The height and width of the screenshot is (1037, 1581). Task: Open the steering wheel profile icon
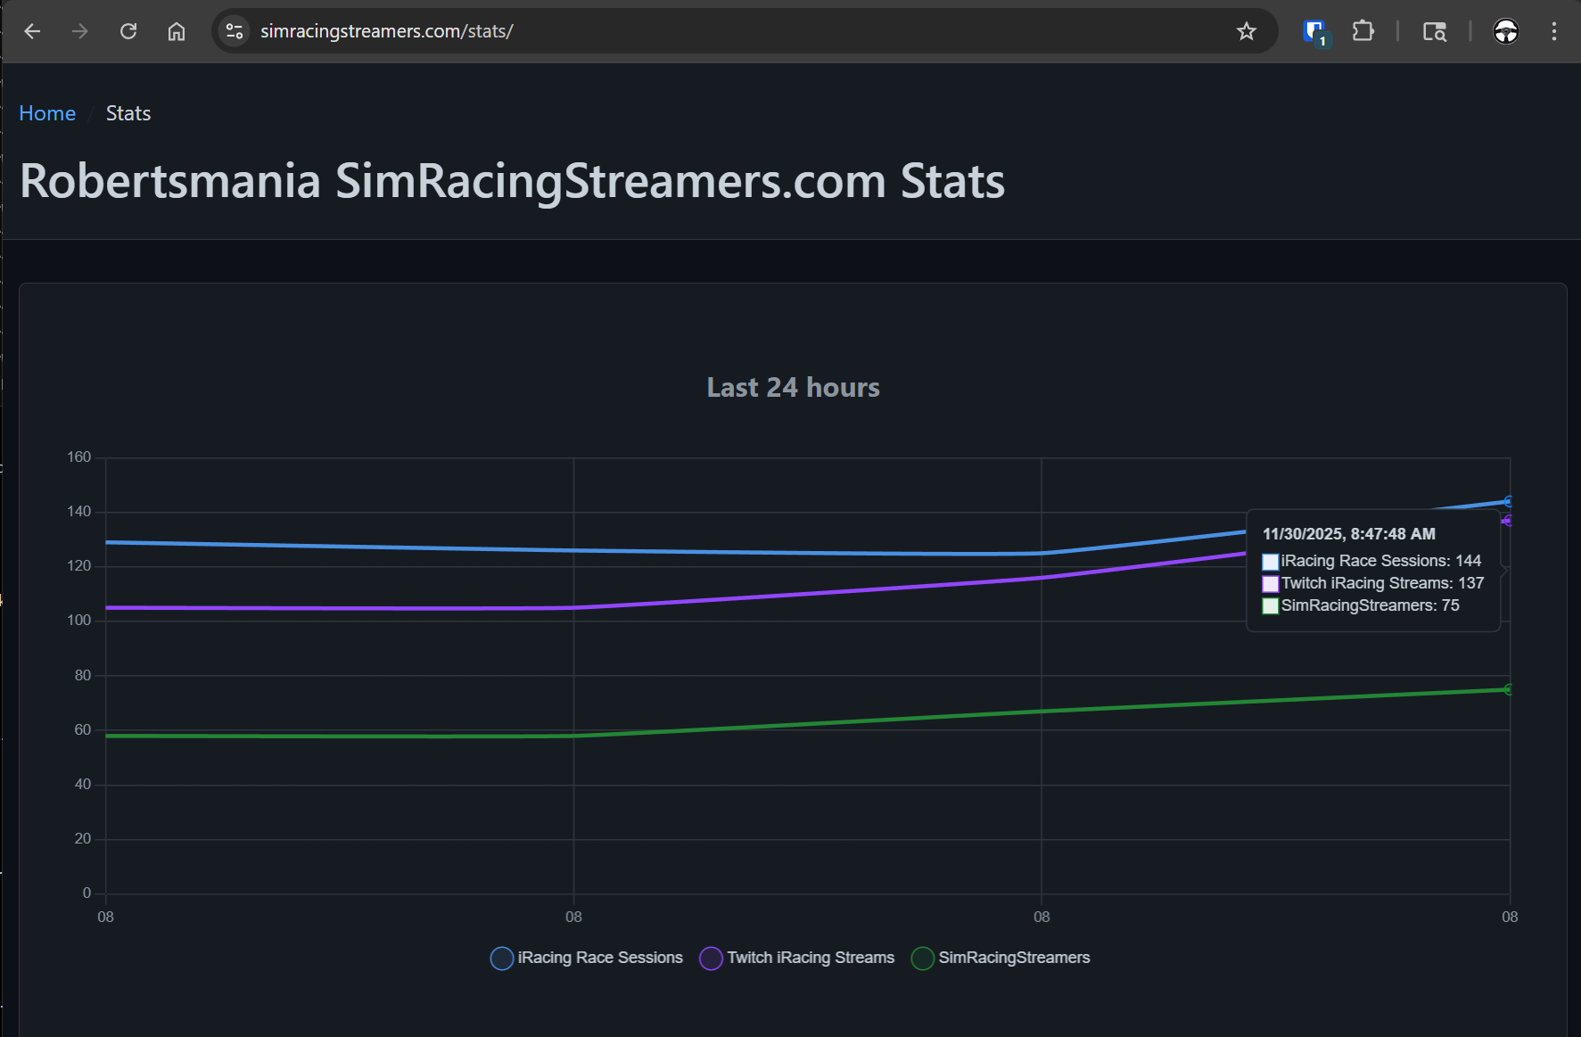[x=1506, y=30]
